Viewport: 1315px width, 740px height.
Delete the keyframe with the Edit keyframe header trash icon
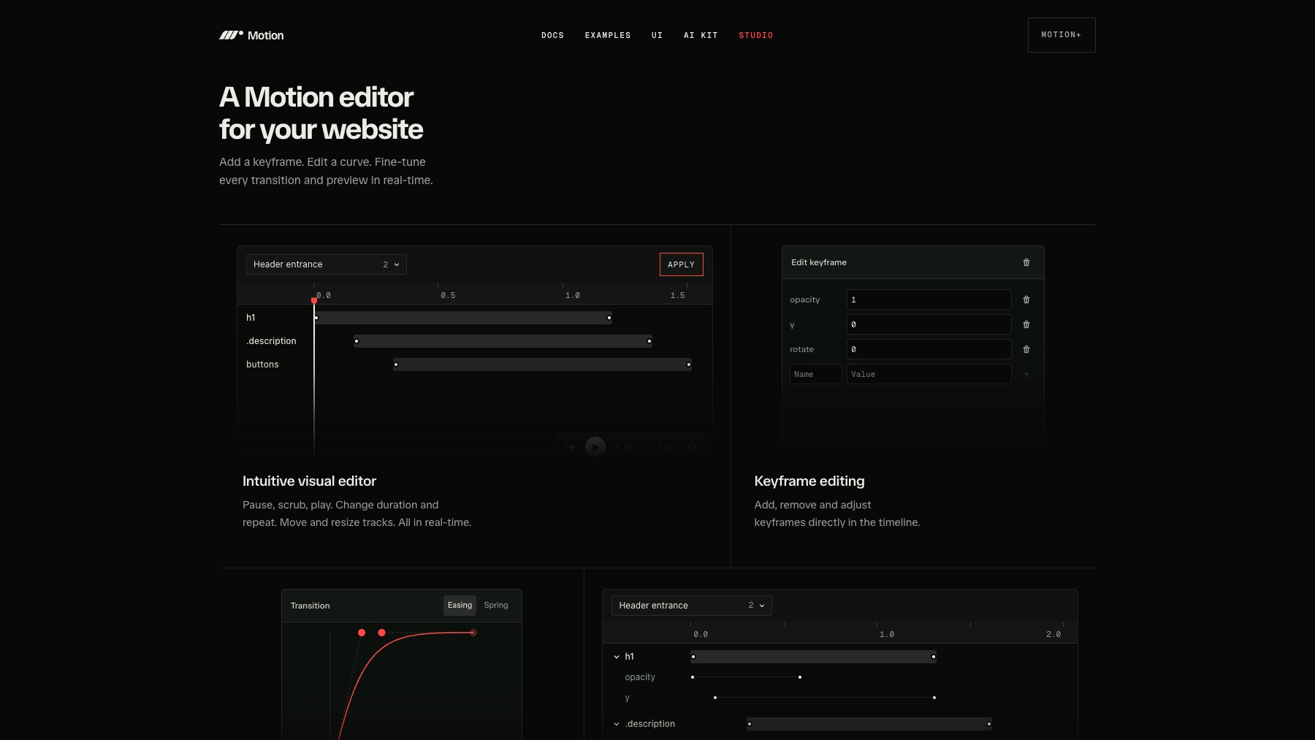click(x=1026, y=262)
